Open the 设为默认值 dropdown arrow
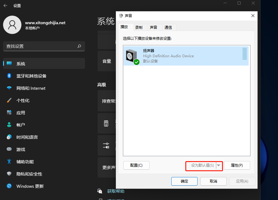 [219, 165]
